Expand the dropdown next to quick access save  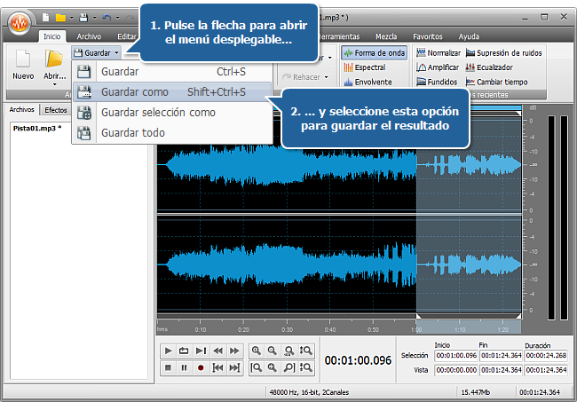point(95,17)
